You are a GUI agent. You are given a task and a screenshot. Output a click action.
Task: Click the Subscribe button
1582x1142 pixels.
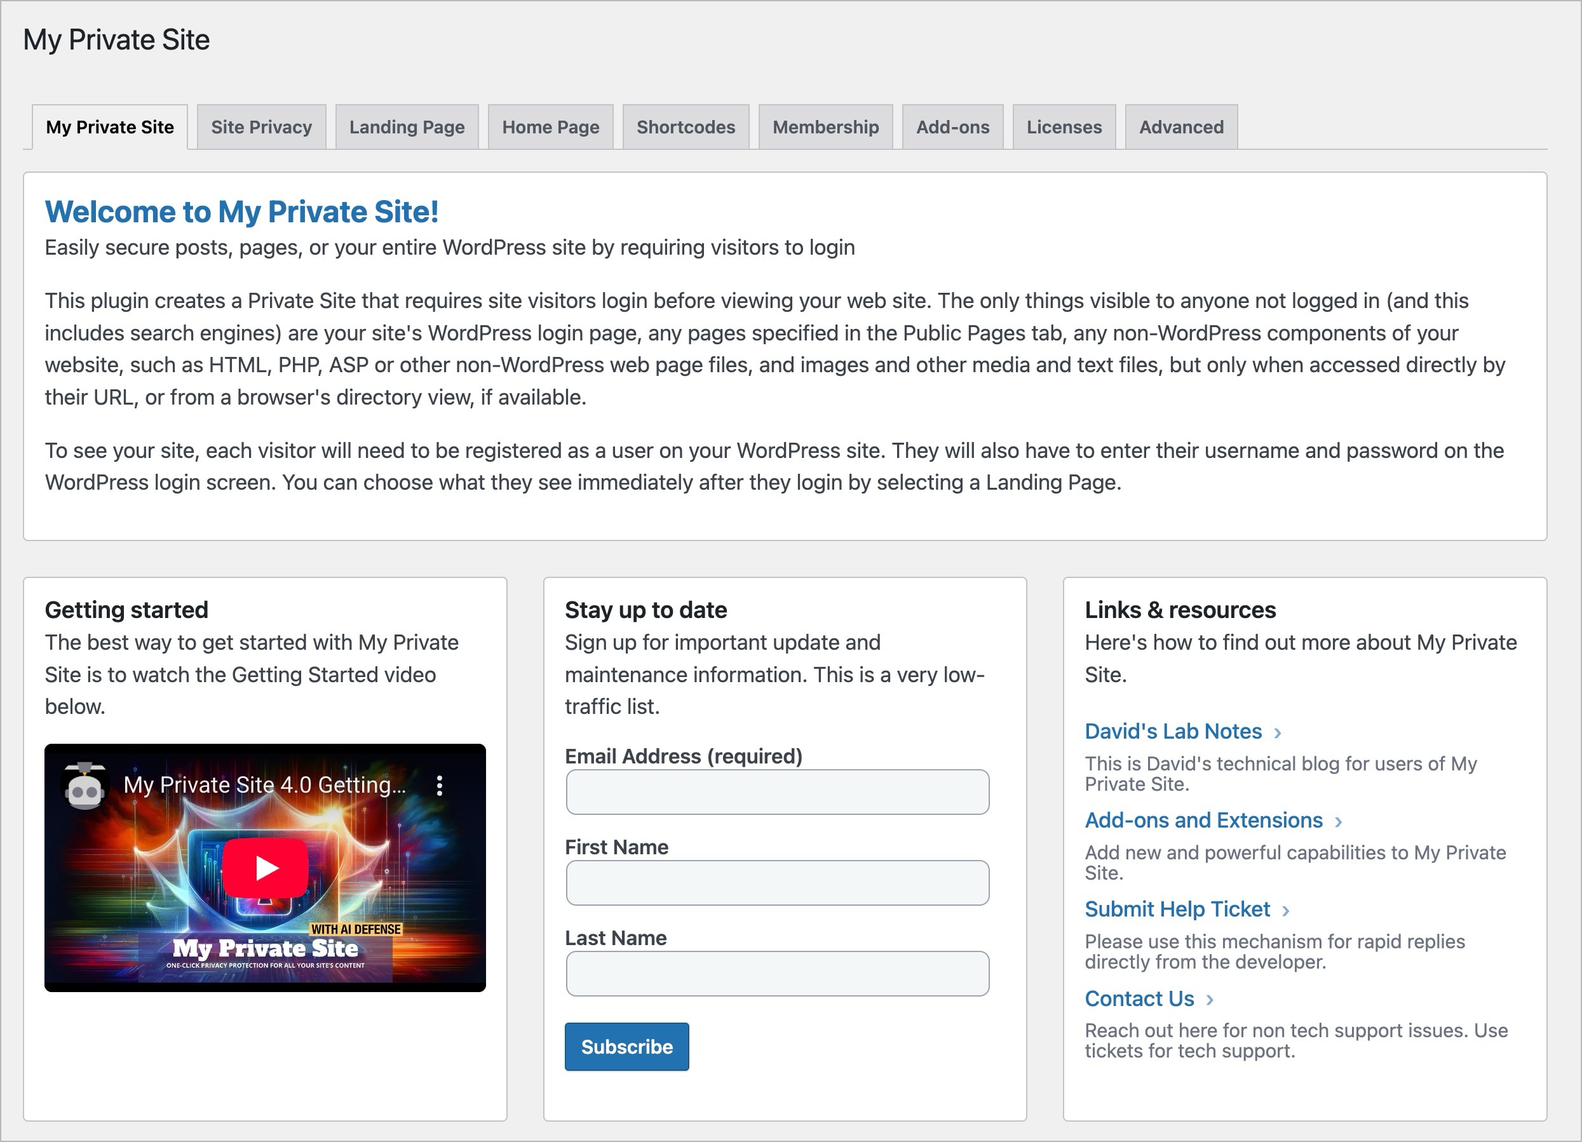click(626, 1047)
